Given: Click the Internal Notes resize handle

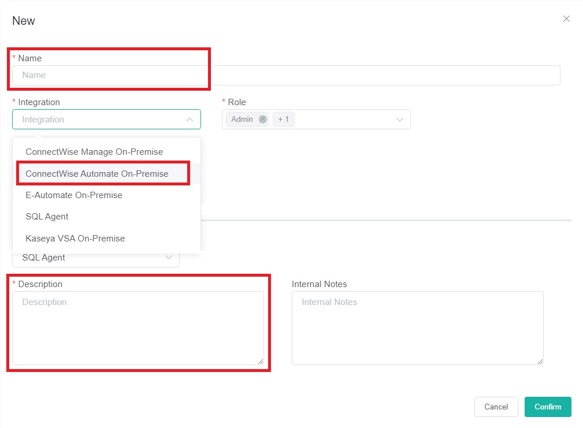Looking at the screenshot, I should point(540,362).
